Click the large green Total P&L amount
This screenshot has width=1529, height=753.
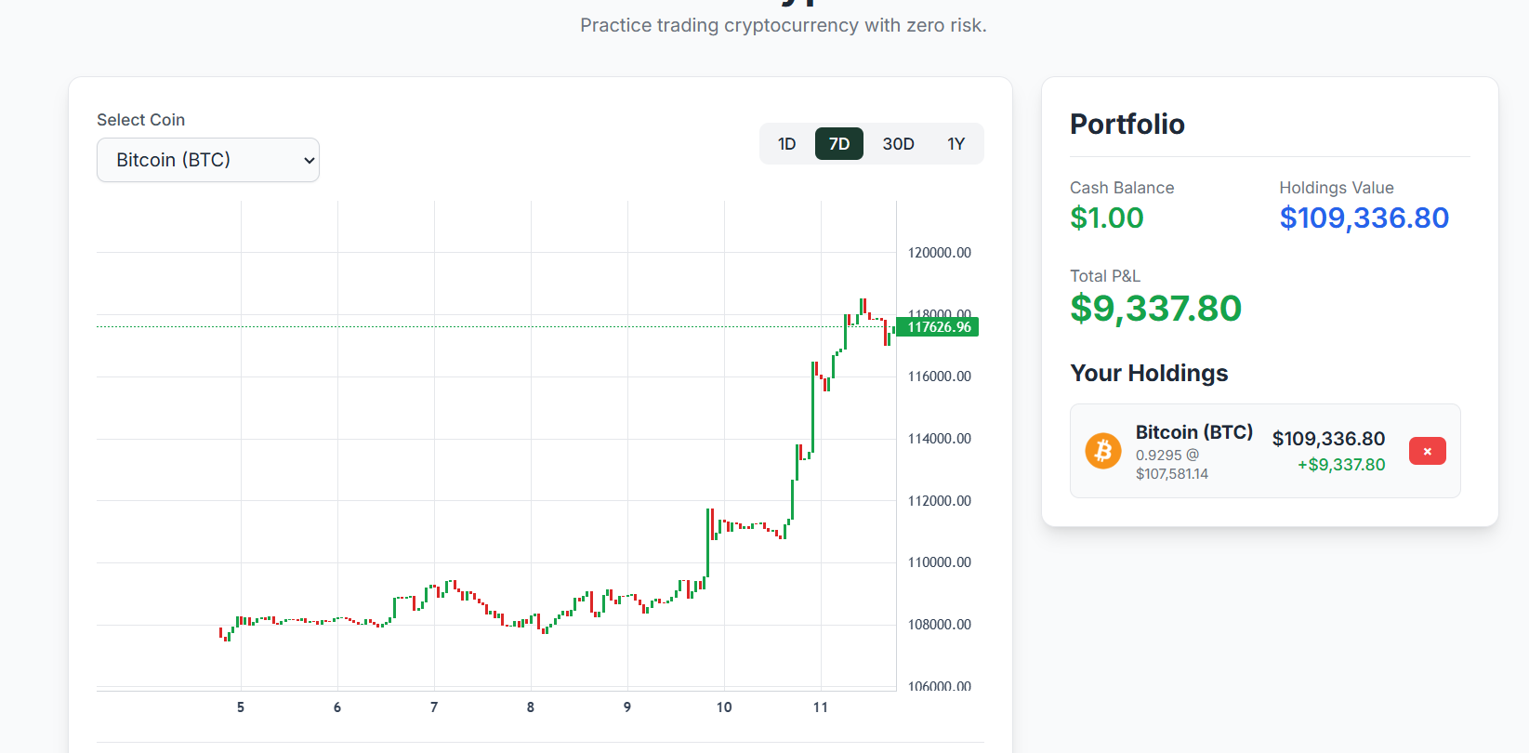[1155, 309]
